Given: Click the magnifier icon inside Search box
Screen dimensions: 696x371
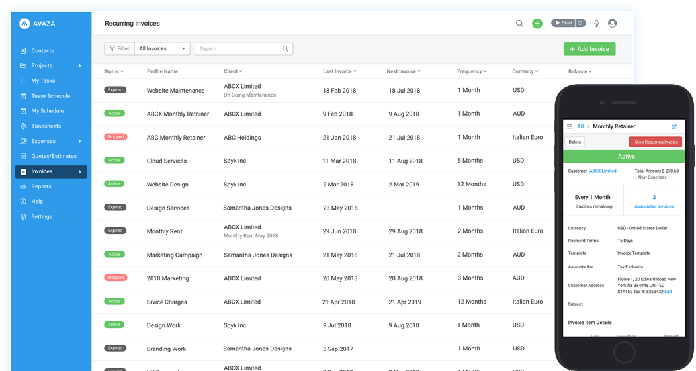Looking at the screenshot, I should [285, 49].
